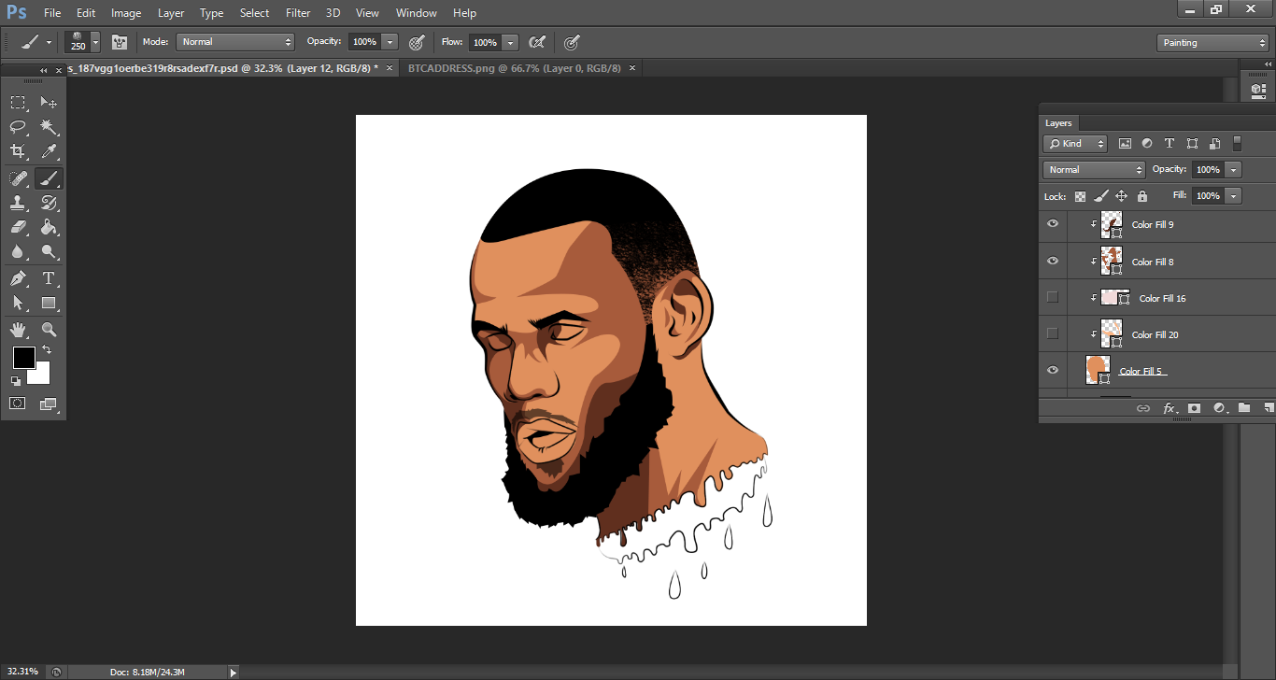Select the Healing Brush tool

(18, 178)
